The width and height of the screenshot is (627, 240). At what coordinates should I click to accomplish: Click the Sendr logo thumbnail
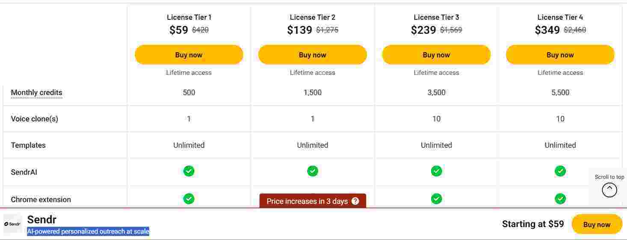coord(12,224)
